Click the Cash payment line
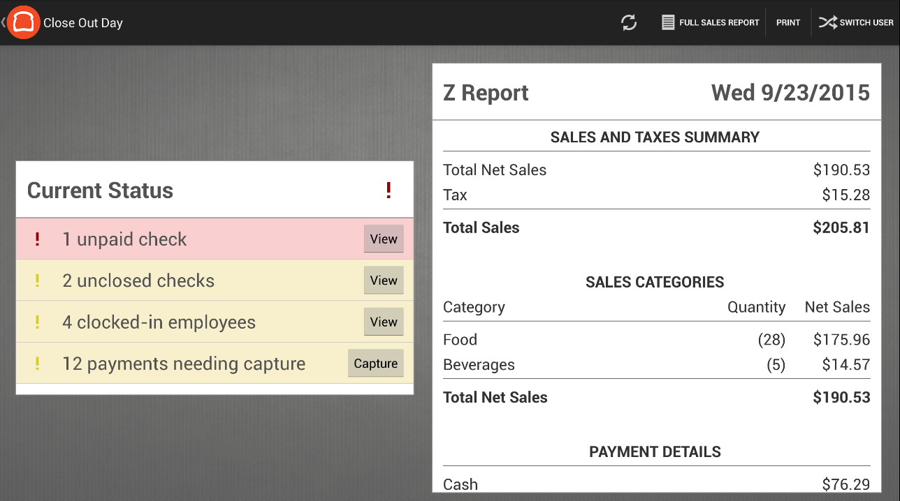The width and height of the screenshot is (900, 501). [655, 484]
